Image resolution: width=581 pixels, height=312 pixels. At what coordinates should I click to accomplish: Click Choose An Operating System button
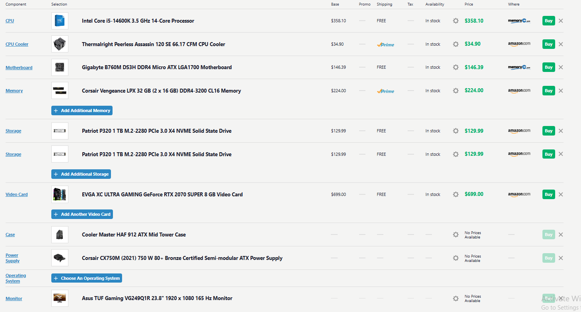(87, 278)
